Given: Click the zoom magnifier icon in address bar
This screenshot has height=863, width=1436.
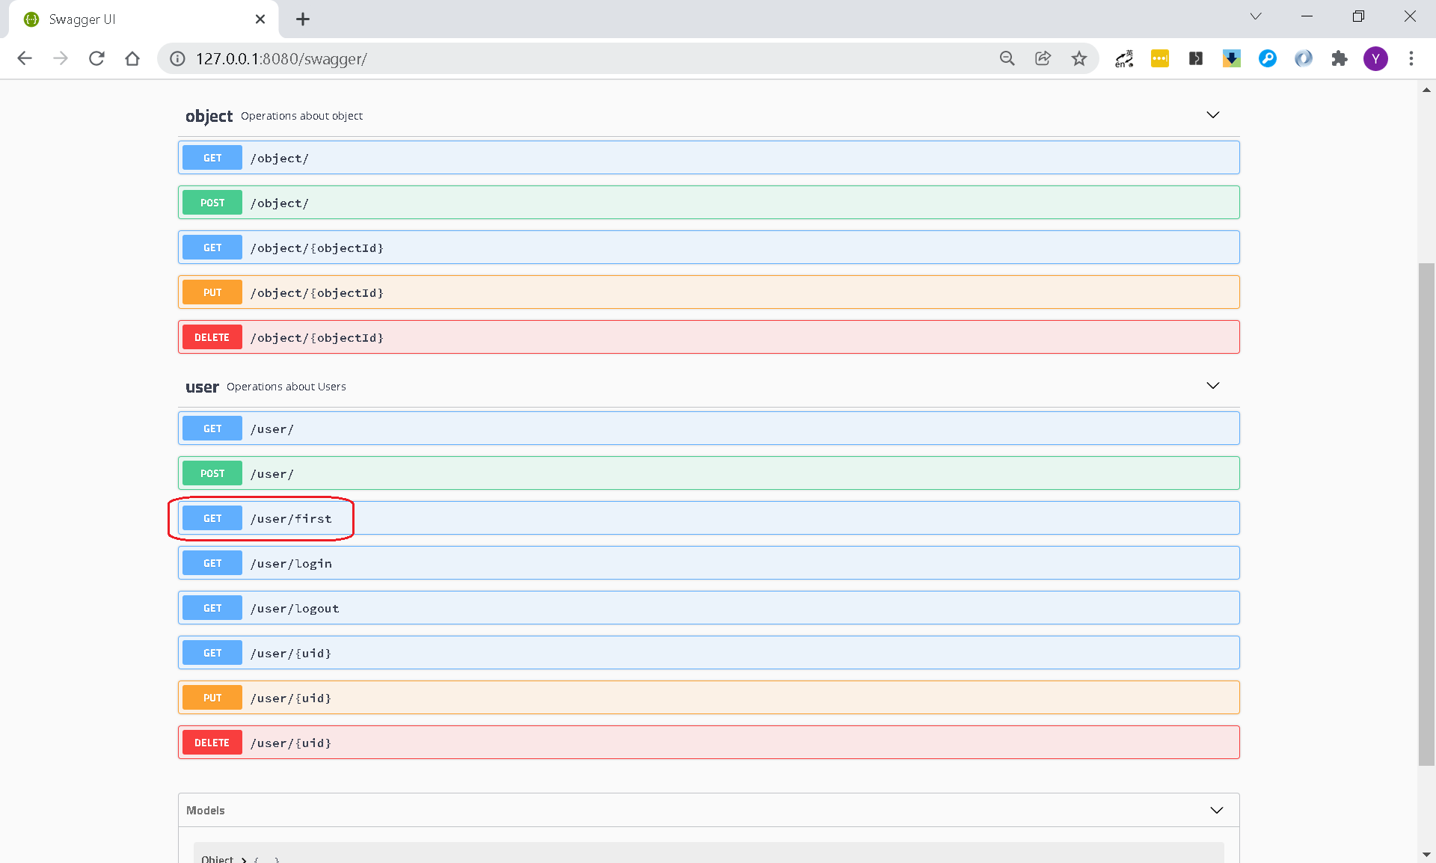Looking at the screenshot, I should click(x=1007, y=58).
